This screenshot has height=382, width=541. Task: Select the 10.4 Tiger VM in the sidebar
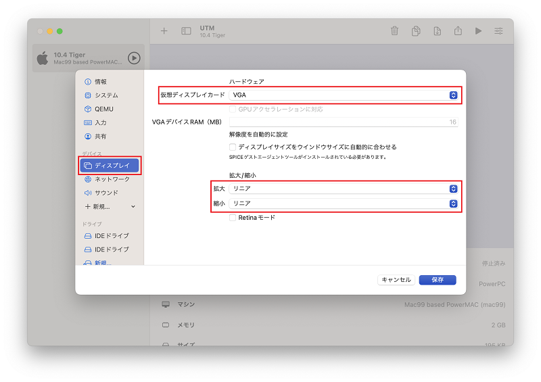[x=89, y=58]
